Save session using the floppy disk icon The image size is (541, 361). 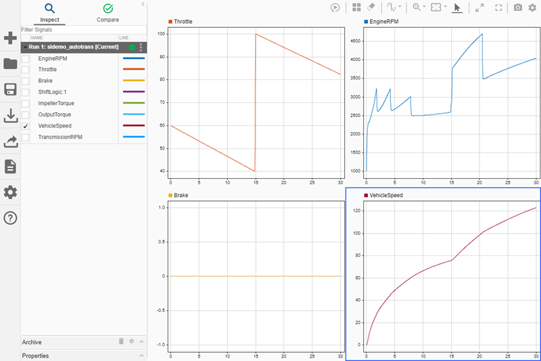coord(10,89)
